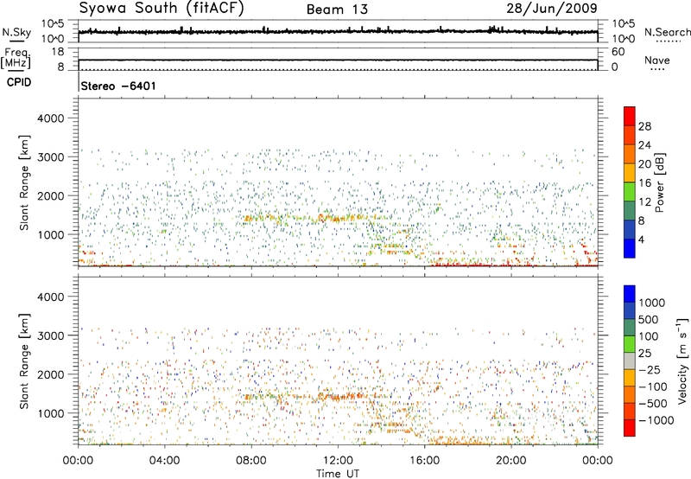Click the '3000' tick on the power panel axis
Image resolution: width=691 pixels, height=479 pixels.
[x=51, y=157]
